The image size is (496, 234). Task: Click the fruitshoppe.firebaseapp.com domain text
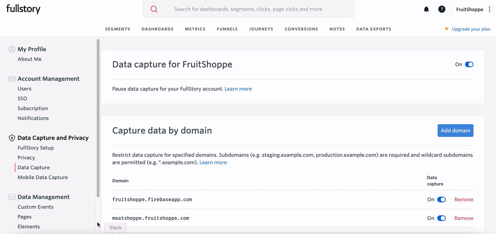(152, 200)
